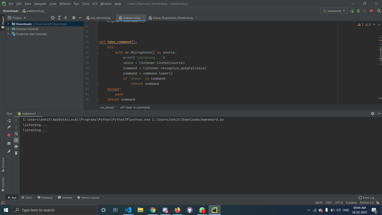Open run configuration wrench icon in Run panel

[x=9, y=127]
